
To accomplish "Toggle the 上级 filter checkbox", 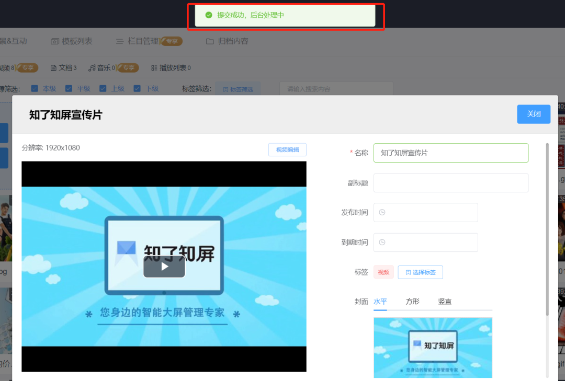I will click(103, 89).
